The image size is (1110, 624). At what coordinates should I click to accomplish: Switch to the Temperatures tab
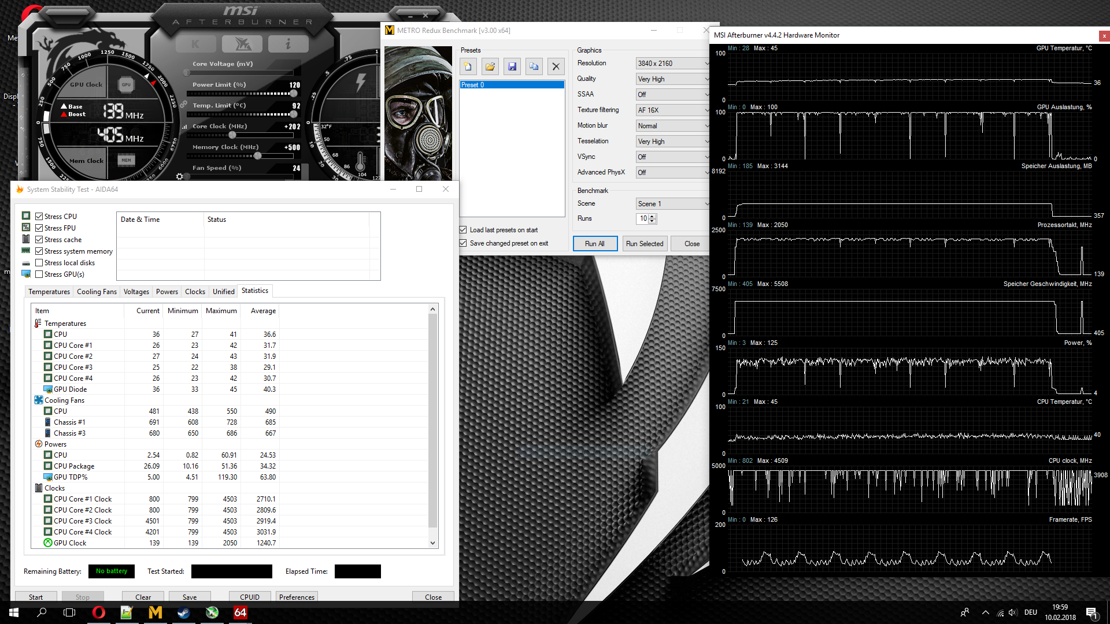[49, 292]
